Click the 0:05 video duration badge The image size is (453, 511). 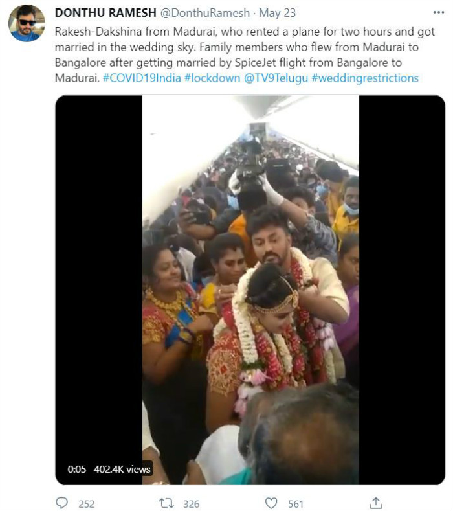77,469
